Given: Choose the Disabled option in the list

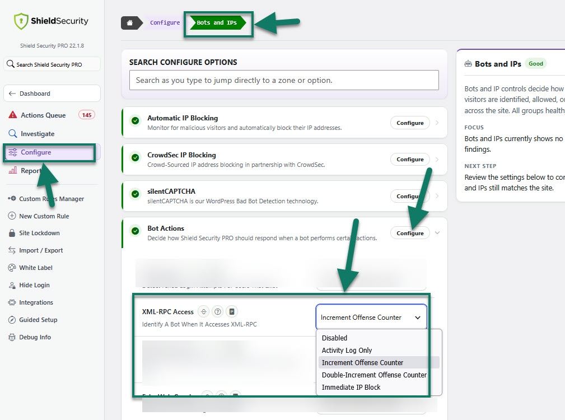Looking at the screenshot, I should pos(379,338).
